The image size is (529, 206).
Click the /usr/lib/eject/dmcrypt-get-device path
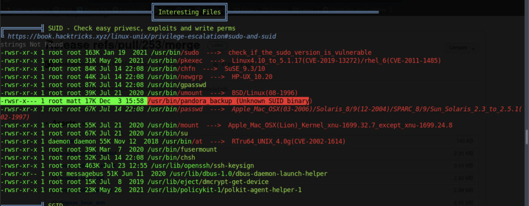[x=208, y=182]
